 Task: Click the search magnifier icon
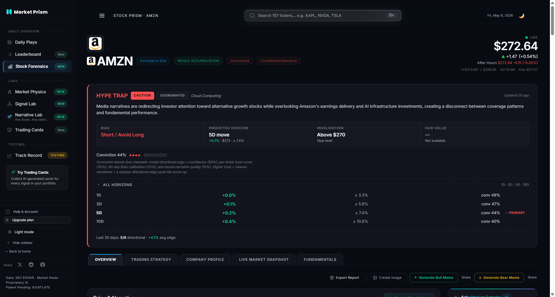click(x=252, y=16)
